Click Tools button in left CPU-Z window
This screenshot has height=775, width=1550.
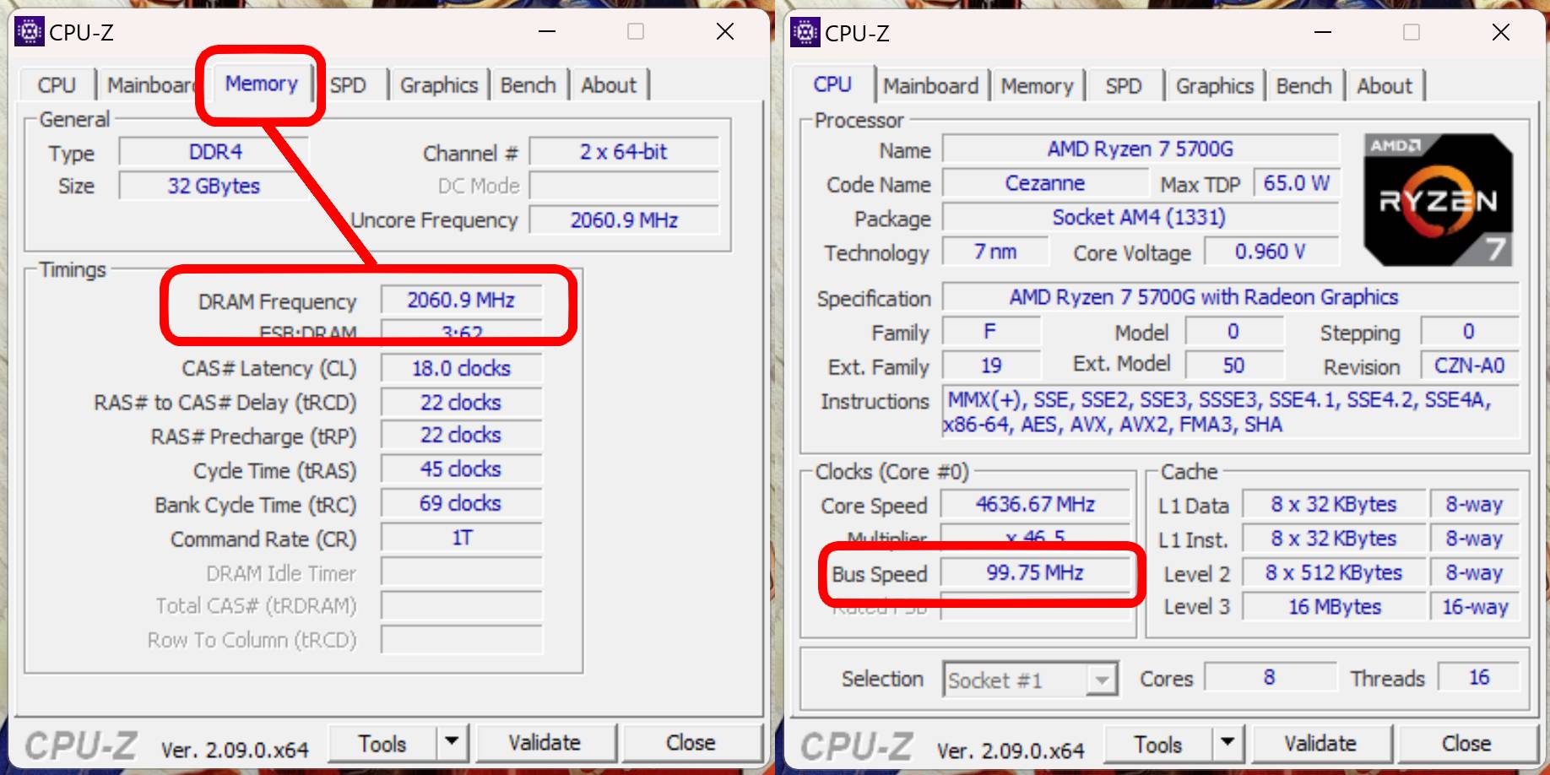382,744
